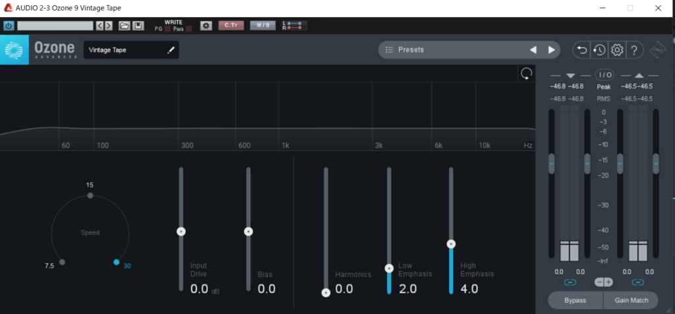Toggle the input gain link icon

(570, 282)
